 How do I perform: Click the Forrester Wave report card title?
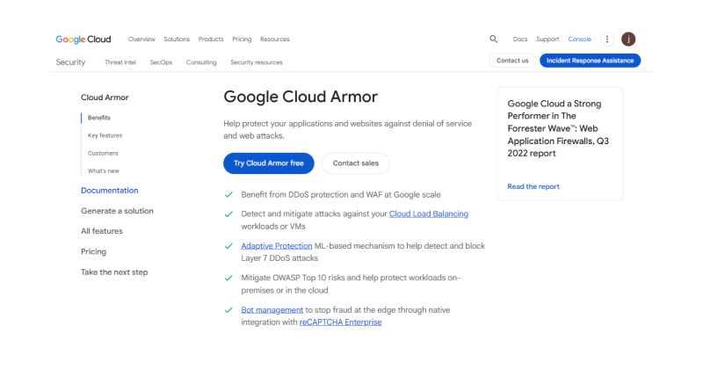[558, 128]
